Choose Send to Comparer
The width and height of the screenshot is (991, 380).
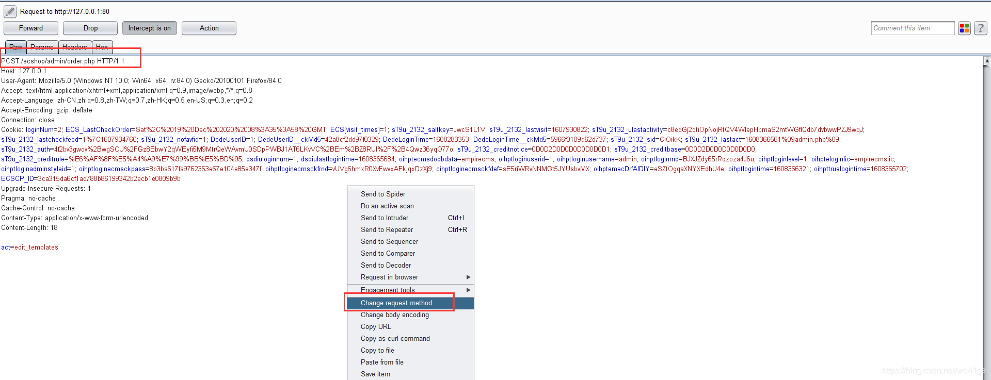[x=410, y=253]
